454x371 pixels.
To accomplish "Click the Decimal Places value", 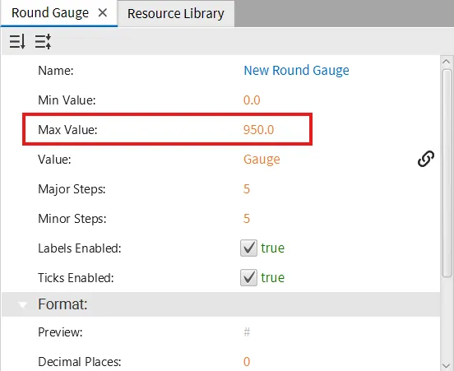I will pos(247,362).
